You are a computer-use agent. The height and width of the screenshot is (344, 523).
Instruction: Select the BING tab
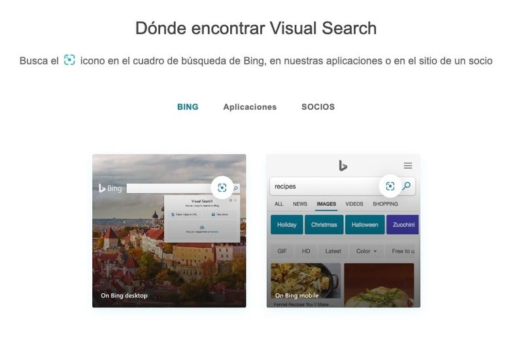[x=188, y=107]
